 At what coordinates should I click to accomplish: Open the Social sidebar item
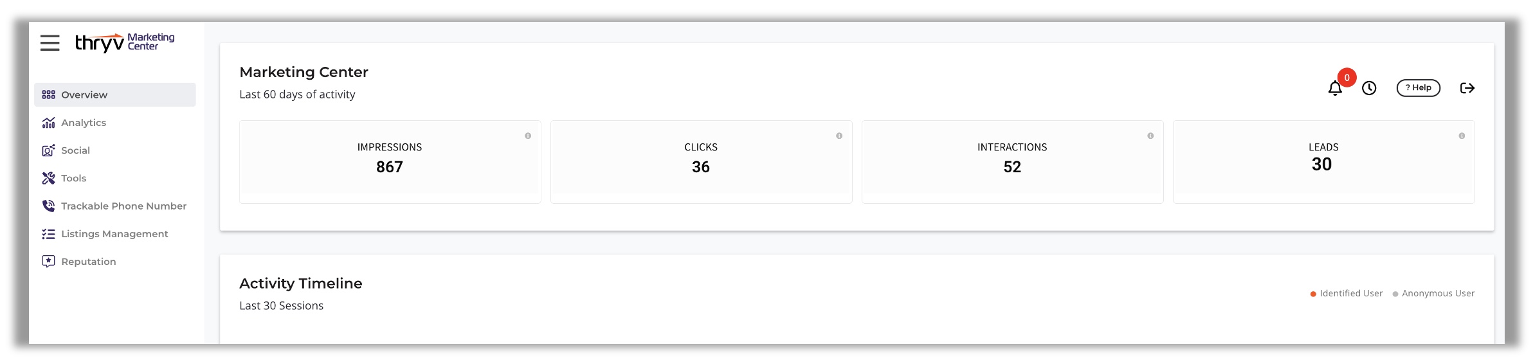coord(75,150)
